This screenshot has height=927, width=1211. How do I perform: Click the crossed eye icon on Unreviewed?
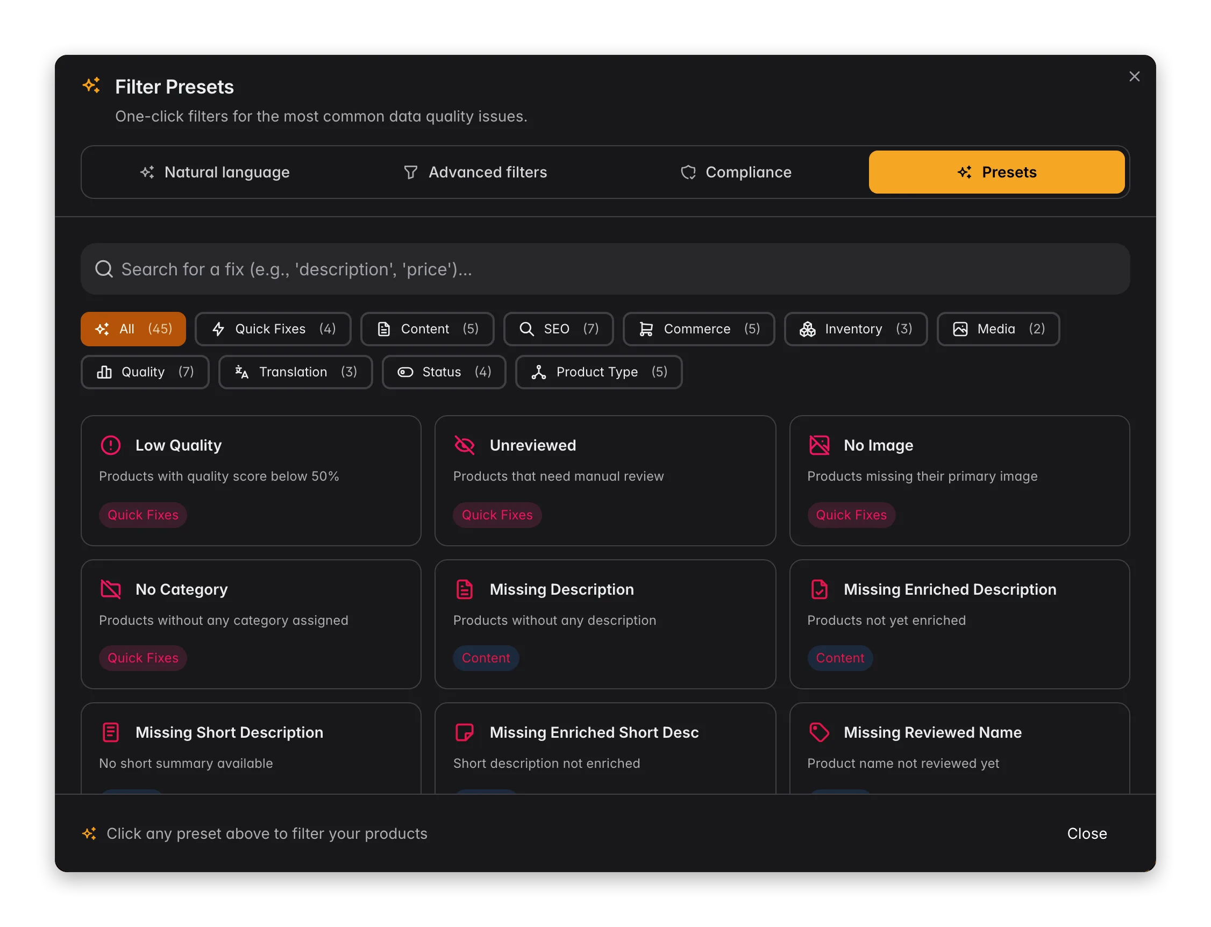point(465,445)
